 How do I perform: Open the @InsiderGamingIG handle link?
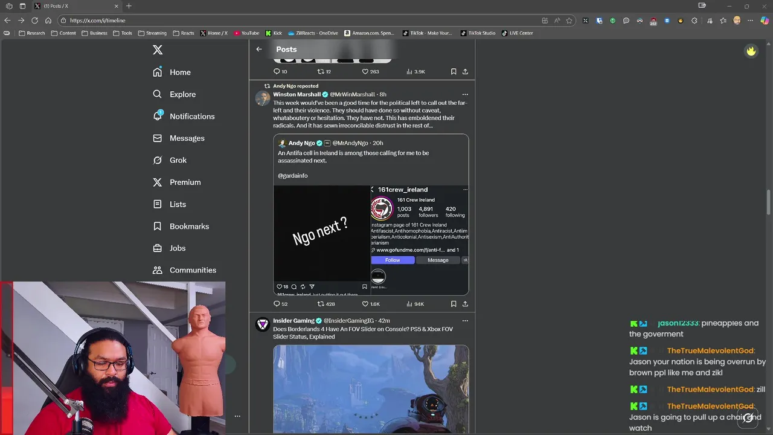(348, 321)
